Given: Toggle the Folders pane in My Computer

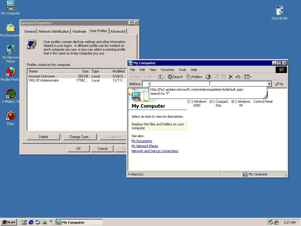Looking at the screenshot, I should [194, 77].
